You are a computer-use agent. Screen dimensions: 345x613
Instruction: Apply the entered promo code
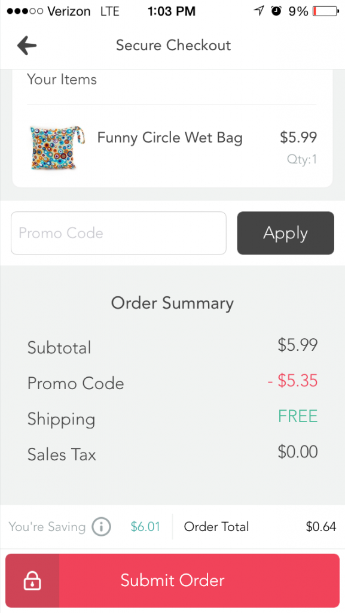[285, 233]
